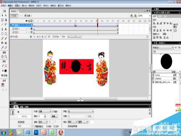Image resolution: width=181 pixels, height=136 pixels.
Task: Select the Oval tool
Action: point(2,34)
